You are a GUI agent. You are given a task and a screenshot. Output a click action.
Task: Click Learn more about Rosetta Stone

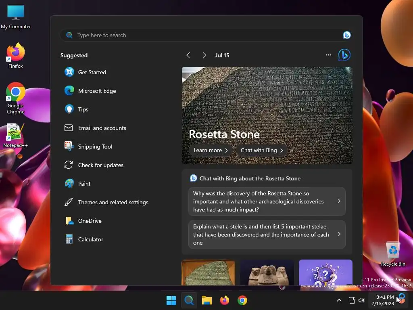(211, 150)
